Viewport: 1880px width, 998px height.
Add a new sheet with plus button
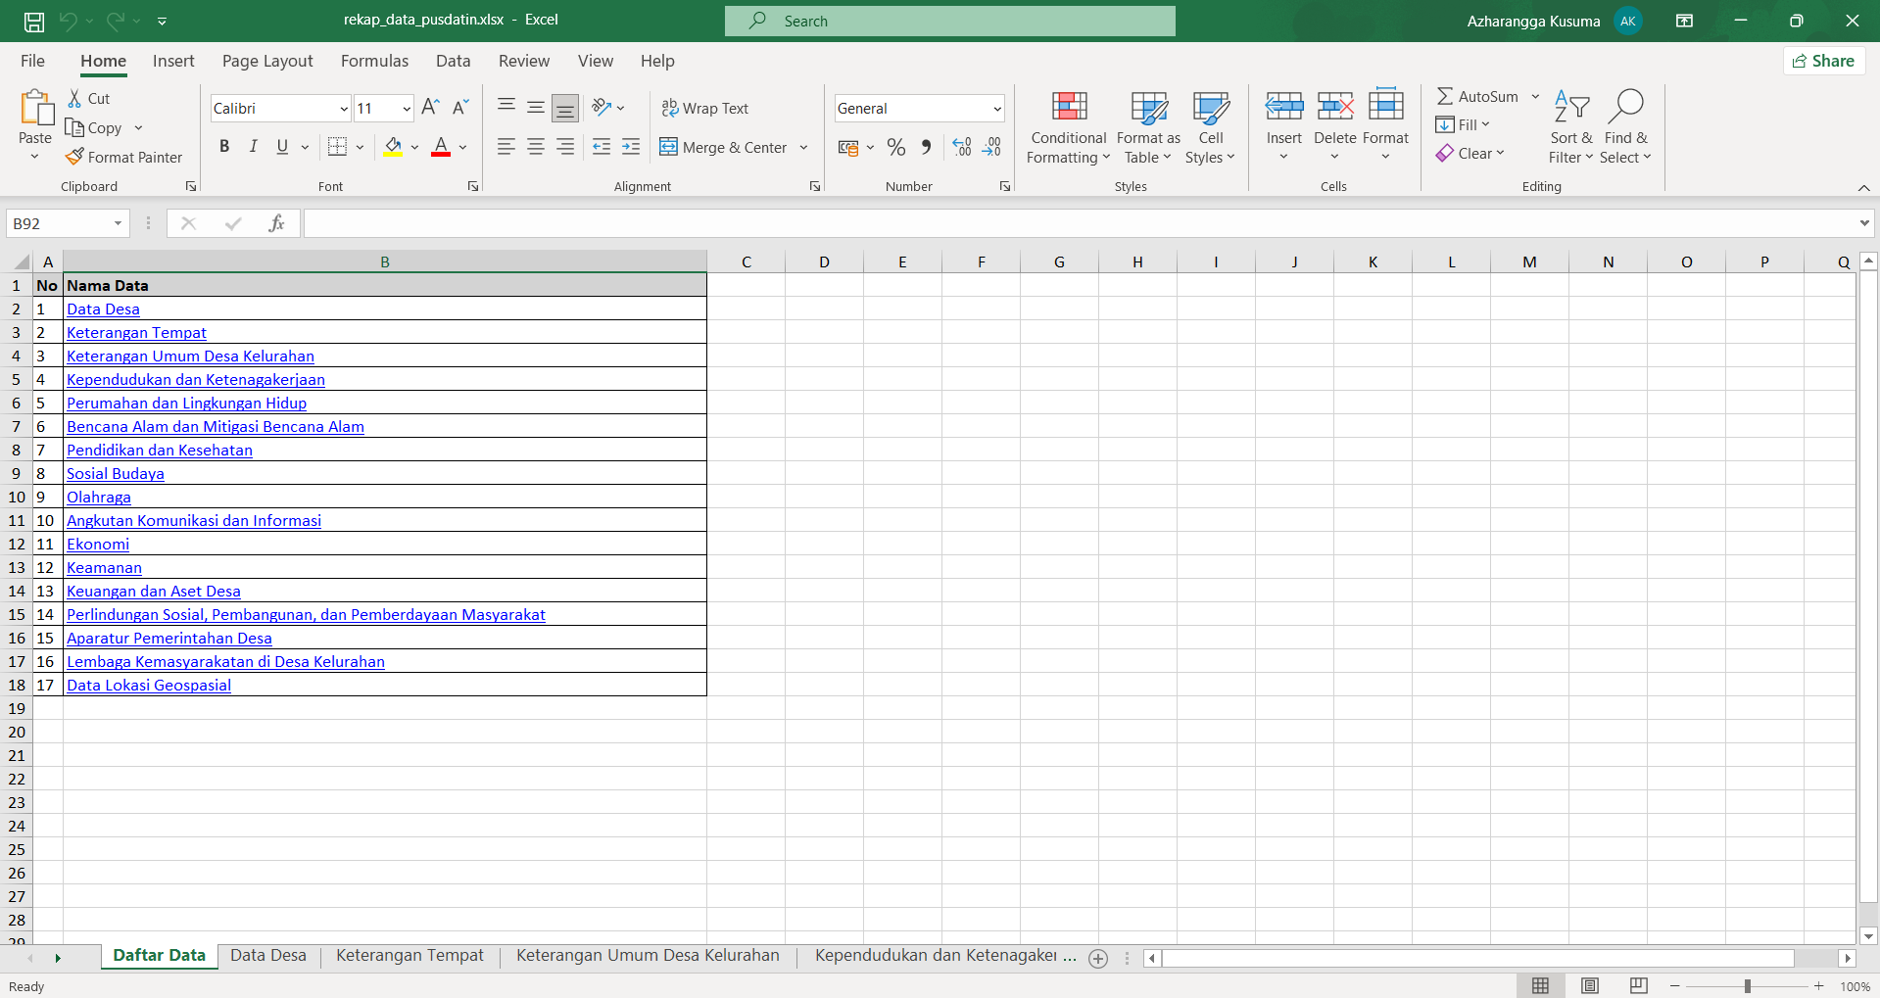point(1098,959)
